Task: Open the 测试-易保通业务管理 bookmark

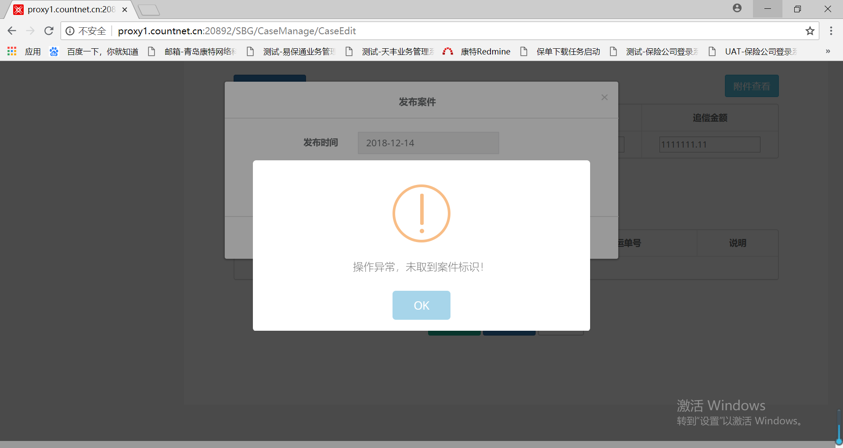Action: 291,51
